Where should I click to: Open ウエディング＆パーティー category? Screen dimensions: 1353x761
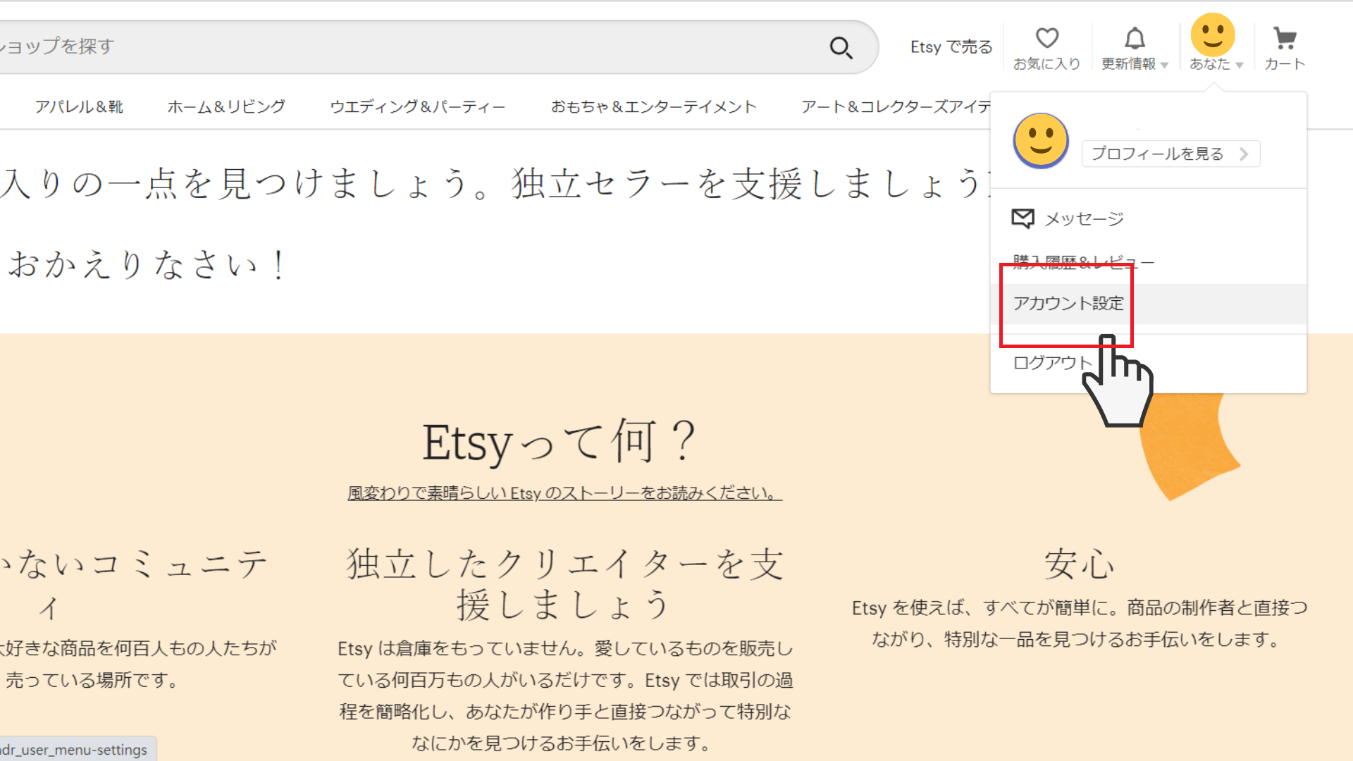(418, 106)
